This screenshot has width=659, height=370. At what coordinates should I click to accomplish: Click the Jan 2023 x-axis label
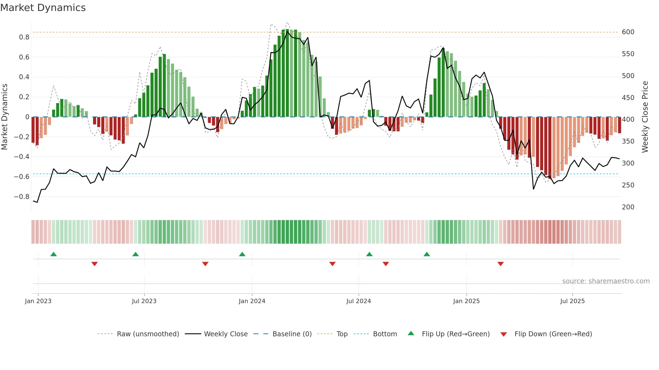click(x=38, y=301)
